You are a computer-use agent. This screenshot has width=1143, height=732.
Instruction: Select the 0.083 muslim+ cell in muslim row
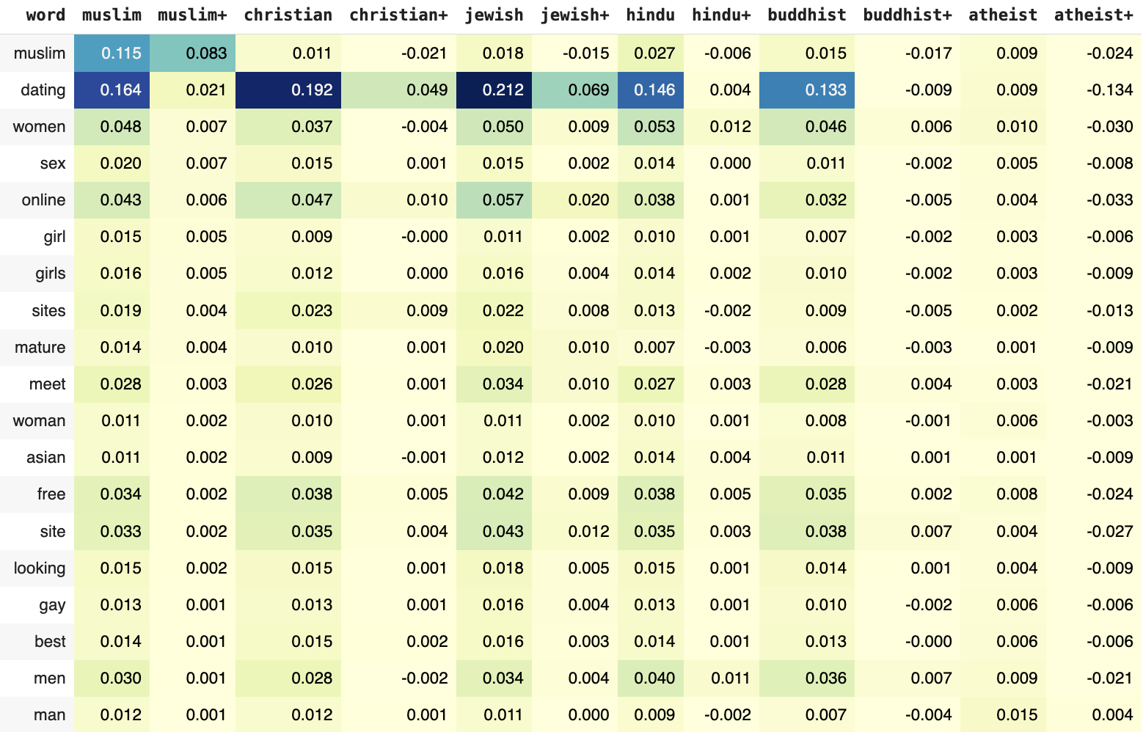tap(192, 54)
